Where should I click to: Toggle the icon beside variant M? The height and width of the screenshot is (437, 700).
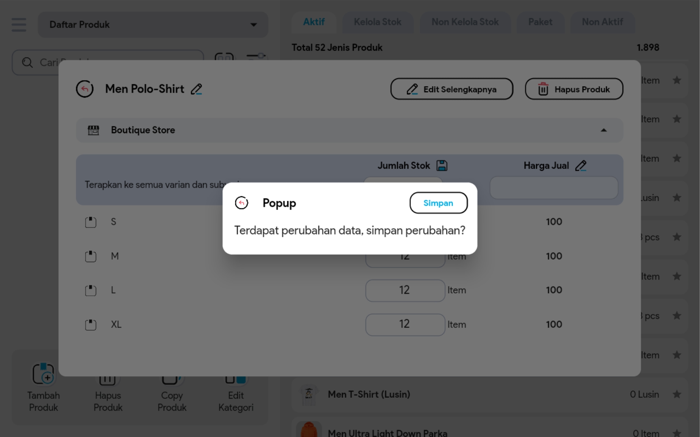click(91, 257)
